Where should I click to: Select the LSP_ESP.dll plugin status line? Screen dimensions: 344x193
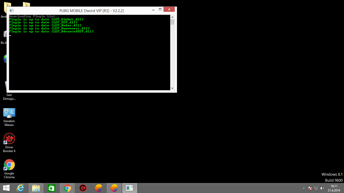(x=43, y=22)
